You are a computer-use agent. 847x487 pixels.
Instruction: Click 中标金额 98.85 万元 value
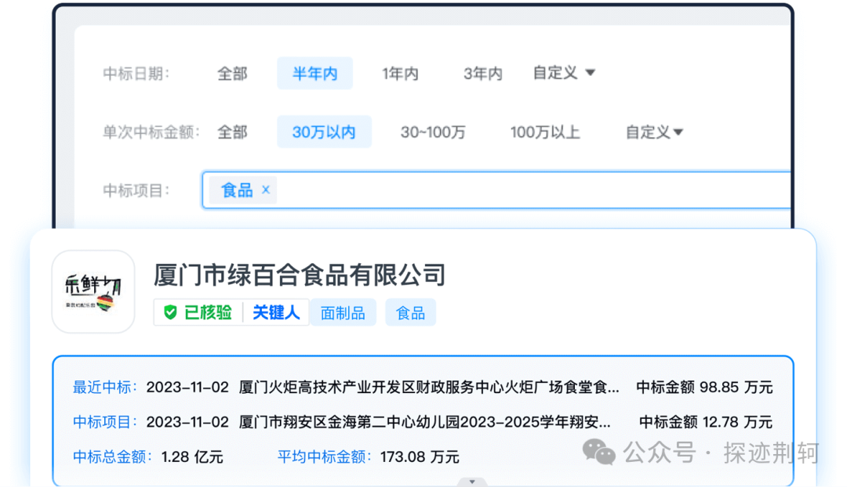pyautogui.click(x=704, y=388)
